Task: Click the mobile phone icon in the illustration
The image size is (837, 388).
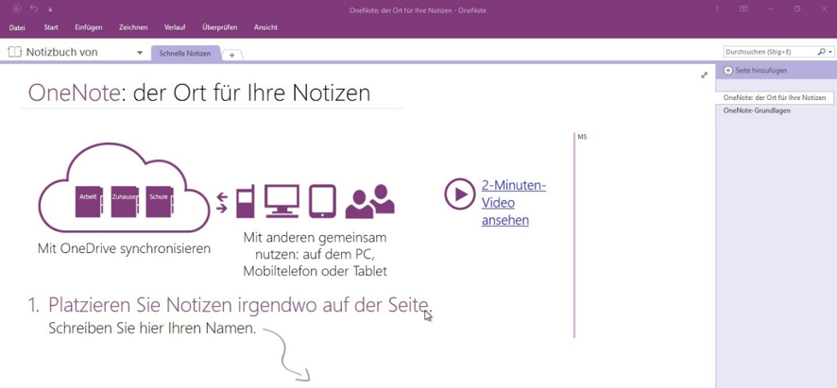Action: pos(246,202)
